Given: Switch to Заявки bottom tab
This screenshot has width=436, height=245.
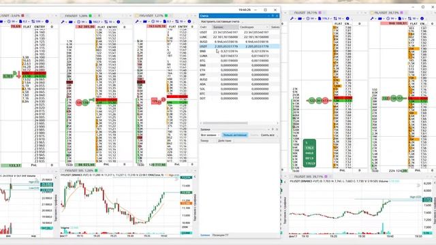Looking at the screenshot, I should pyautogui.click(x=205, y=235).
